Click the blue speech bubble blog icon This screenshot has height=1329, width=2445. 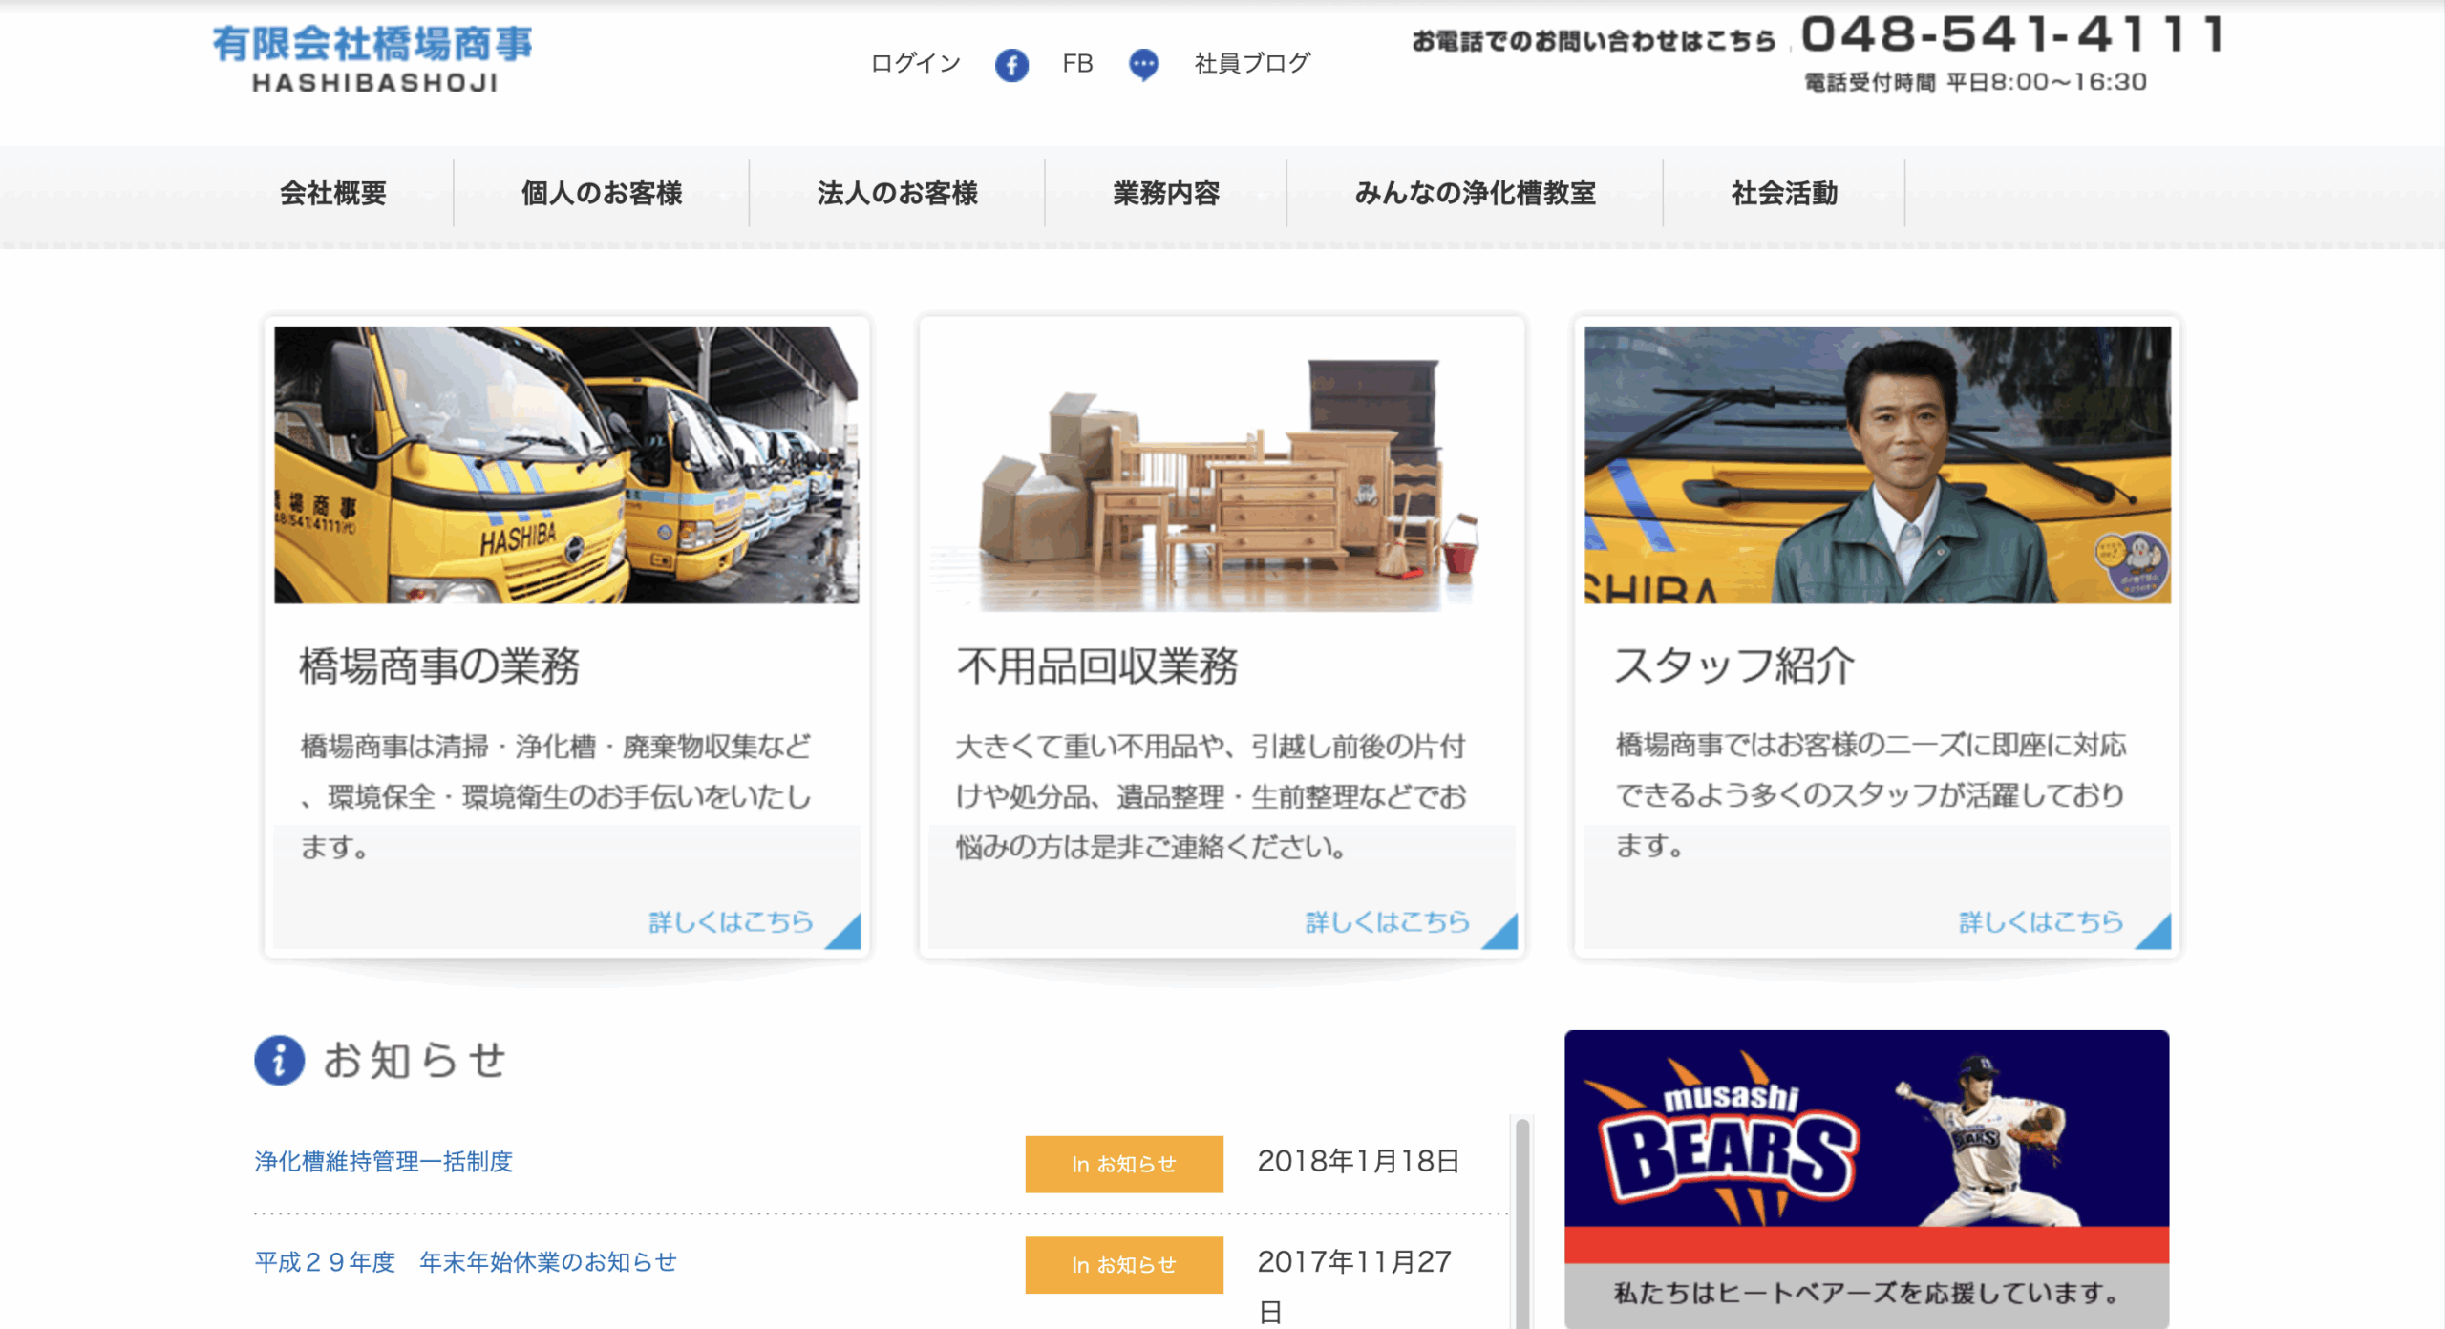pyautogui.click(x=1143, y=65)
